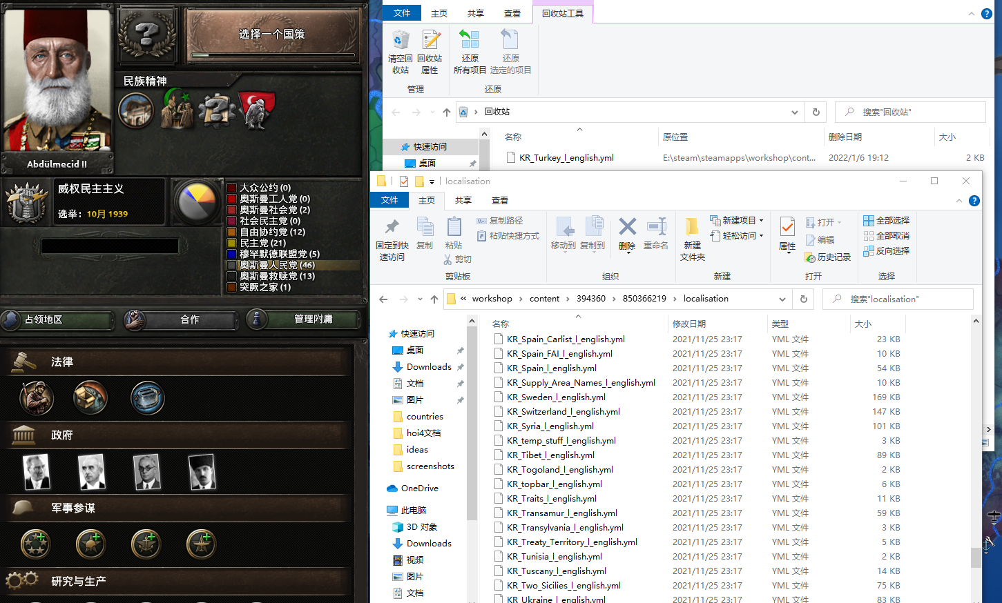The height and width of the screenshot is (603, 1002).
Task: Select the green crescent spirit icon
Action: [x=177, y=108]
